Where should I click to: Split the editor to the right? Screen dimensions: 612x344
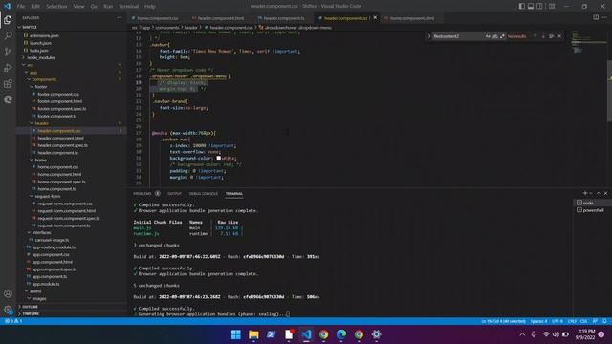click(596, 17)
